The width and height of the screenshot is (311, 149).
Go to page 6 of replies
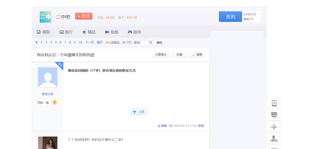pyautogui.click(x=61, y=42)
